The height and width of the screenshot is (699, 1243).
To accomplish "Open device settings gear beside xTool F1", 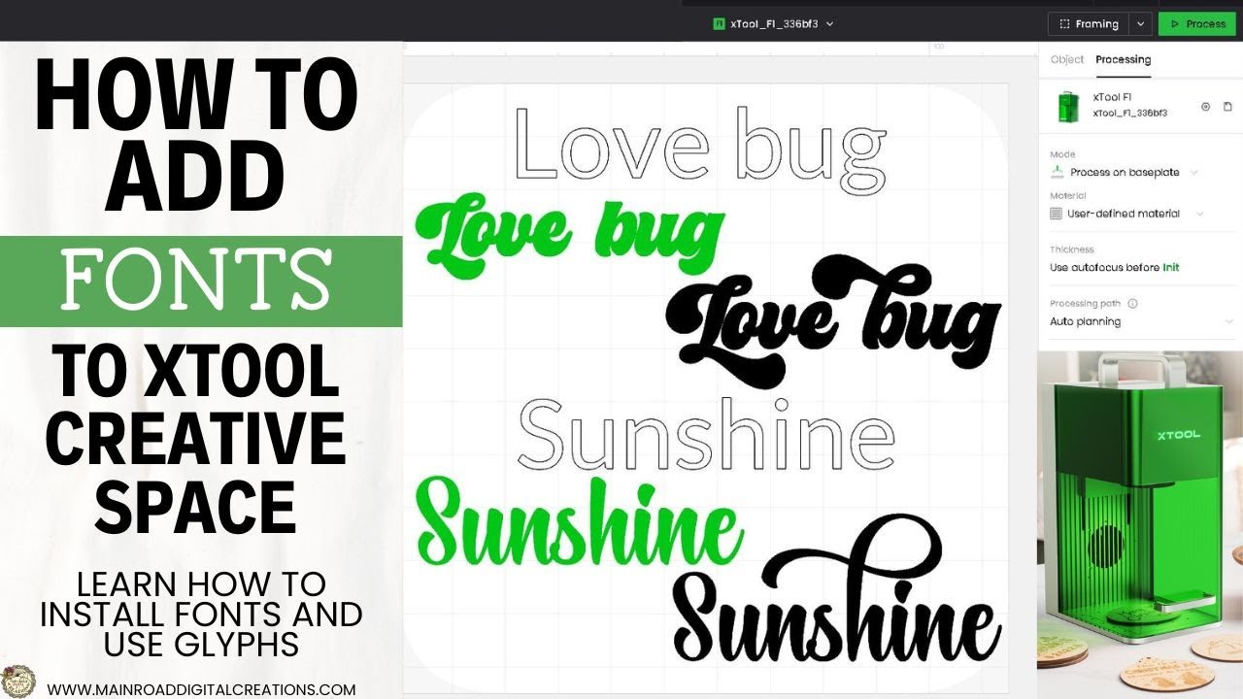I will pyautogui.click(x=1205, y=106).
